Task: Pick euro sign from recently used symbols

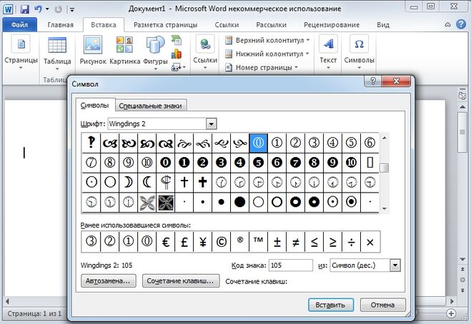Action: point(166,242)
